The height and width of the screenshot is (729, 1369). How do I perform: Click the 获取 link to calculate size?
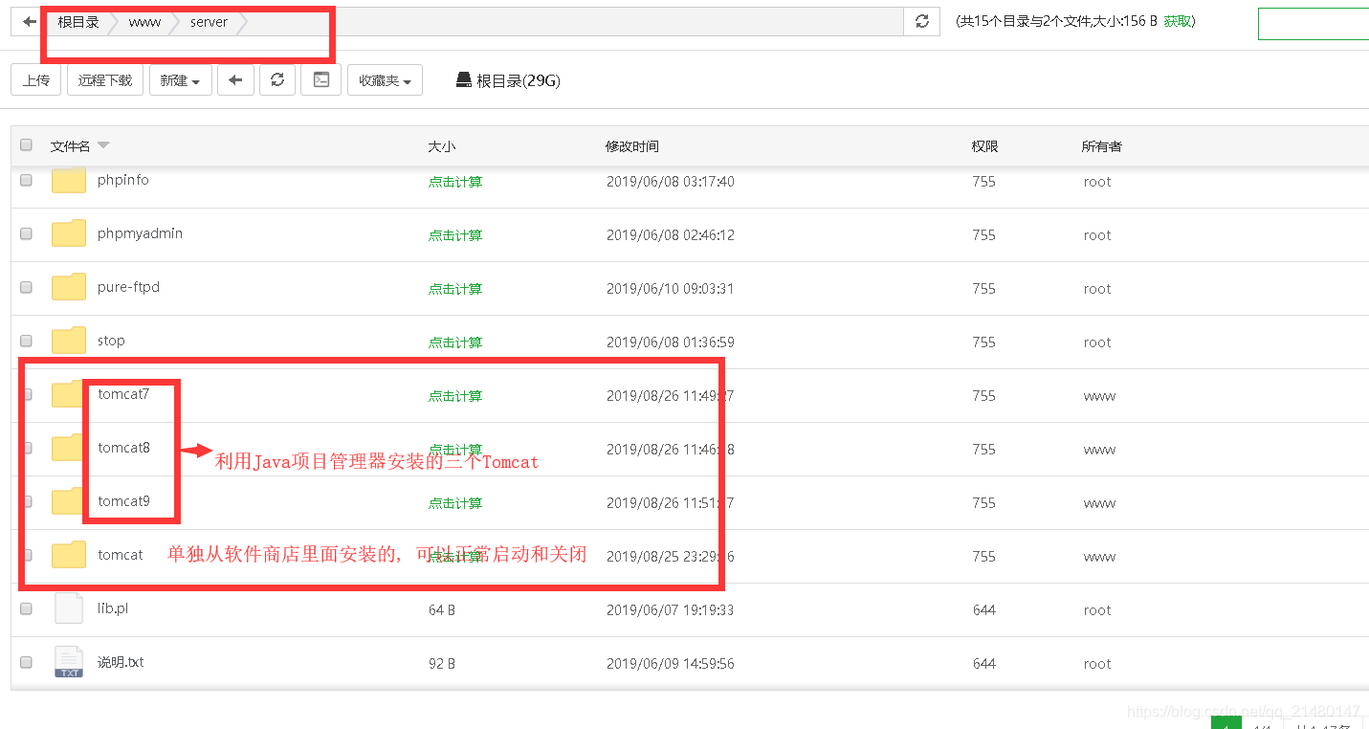[x=1178, y=21]
